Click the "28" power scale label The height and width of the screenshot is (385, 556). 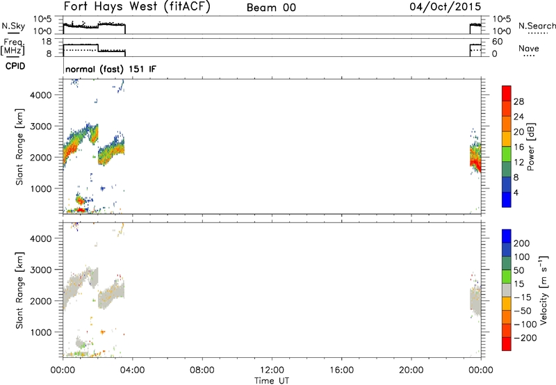click(x=518, y=101)
